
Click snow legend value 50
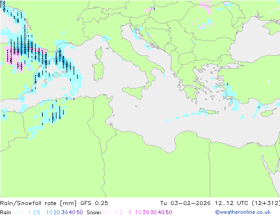click(169, 212)
